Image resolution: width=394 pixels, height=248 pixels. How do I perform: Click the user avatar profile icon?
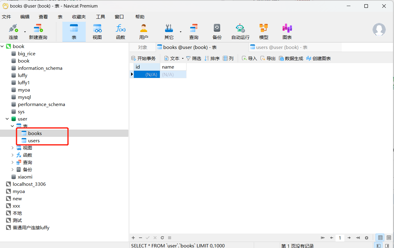[379, 30]
